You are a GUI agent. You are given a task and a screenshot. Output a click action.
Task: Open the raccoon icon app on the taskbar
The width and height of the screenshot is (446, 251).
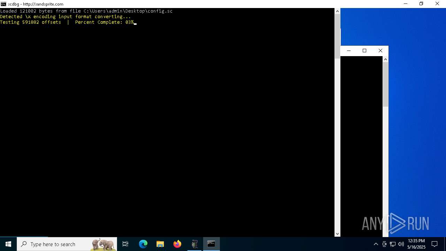click(x=194, y=244)
